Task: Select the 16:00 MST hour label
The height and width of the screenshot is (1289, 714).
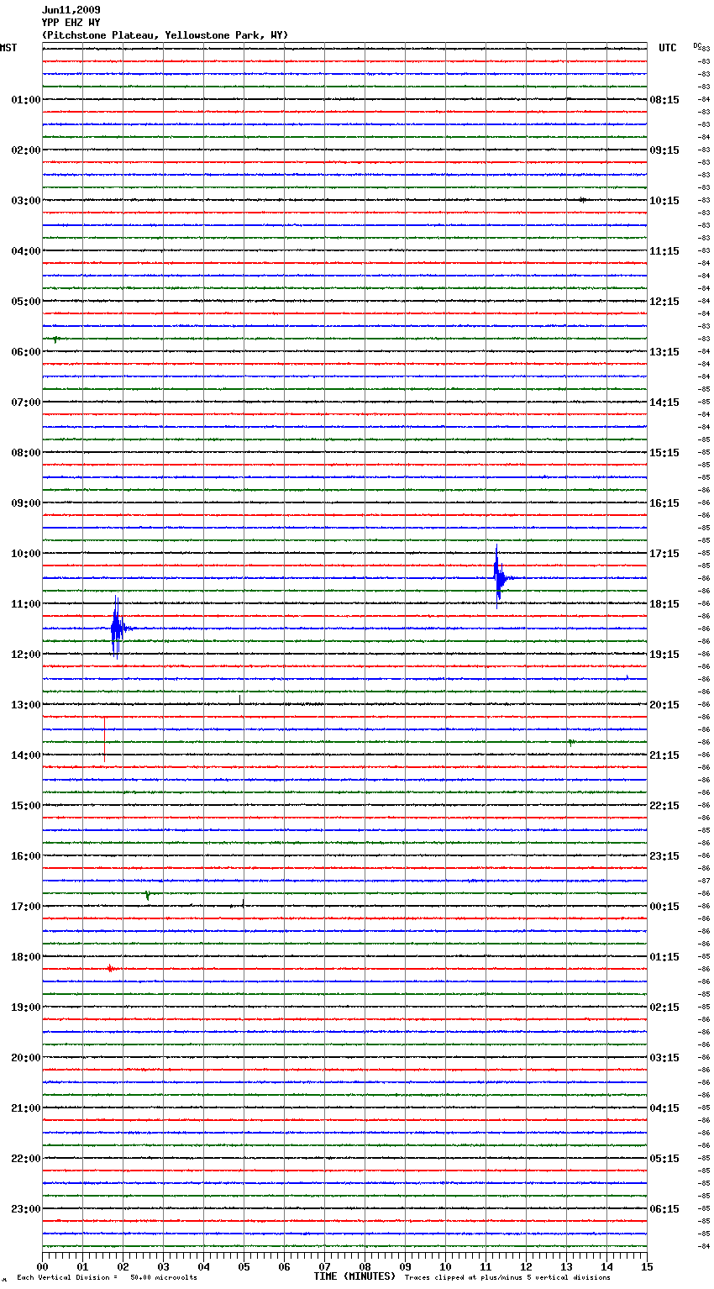Action: click(26, 856)
